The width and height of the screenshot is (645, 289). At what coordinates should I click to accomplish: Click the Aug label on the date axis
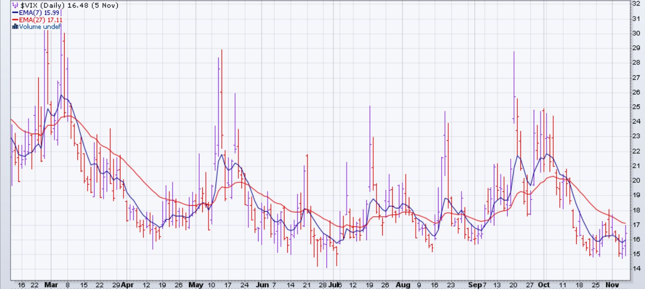pos(403,285)
